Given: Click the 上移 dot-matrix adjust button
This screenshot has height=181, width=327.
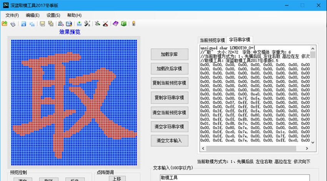Looking at the screenshot, I should (x=117, y=178).
